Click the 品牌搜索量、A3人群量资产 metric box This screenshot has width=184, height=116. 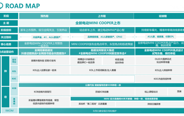105,37
